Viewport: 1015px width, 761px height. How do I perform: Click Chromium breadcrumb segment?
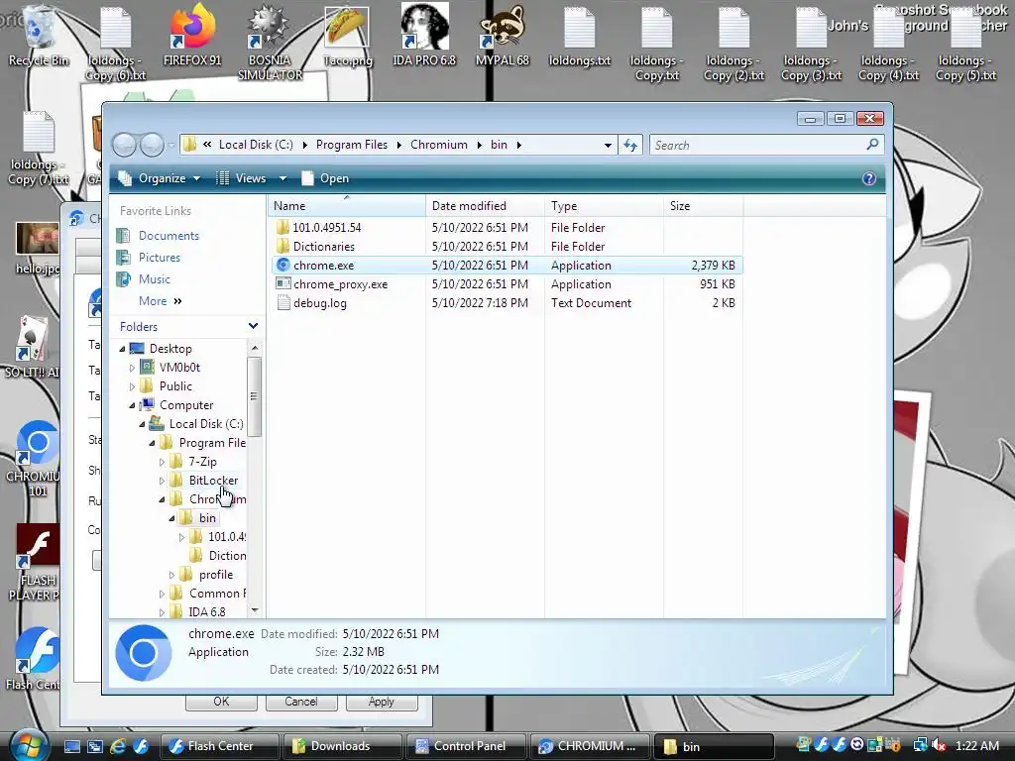pyautogui.click(x=439, y=145)
